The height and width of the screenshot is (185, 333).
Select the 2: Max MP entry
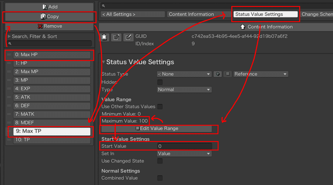click(52, 71)
